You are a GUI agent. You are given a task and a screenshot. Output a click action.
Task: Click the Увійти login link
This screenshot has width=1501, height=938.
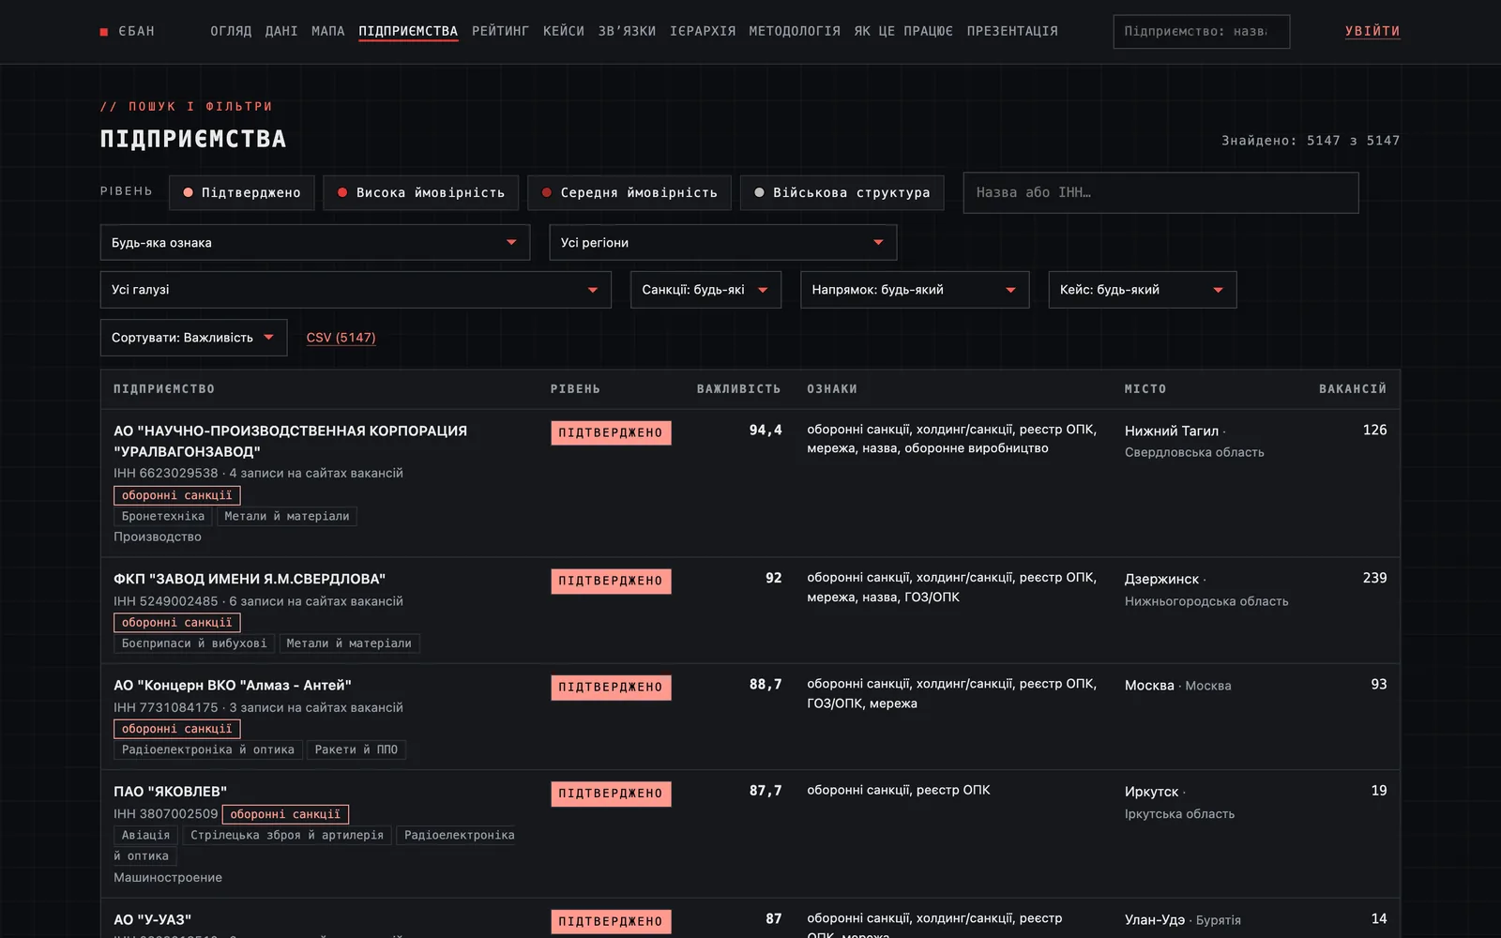1372,31
